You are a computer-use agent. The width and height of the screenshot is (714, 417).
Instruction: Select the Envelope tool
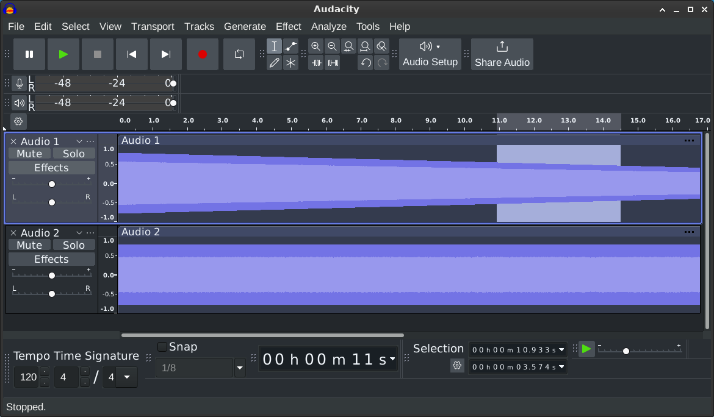[290, 46]
